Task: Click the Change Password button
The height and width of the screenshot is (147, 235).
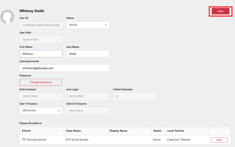Action: coord(41,82)
